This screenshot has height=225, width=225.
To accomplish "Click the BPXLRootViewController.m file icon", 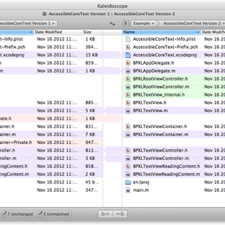I will [x=128, y=87].
